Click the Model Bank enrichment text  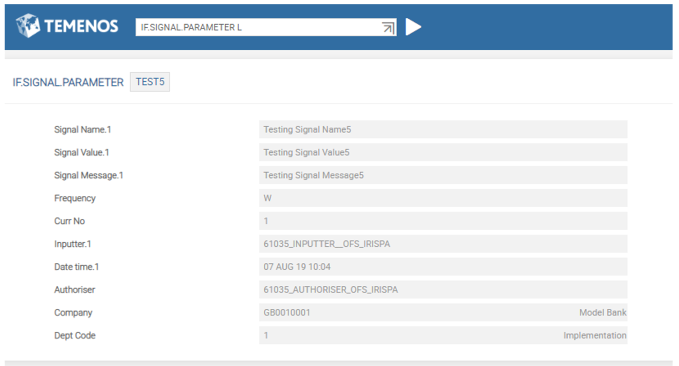tap(602, 313)
